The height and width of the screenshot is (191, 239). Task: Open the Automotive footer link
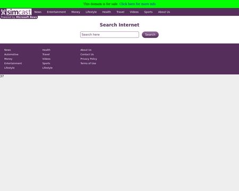click(11, 55)
